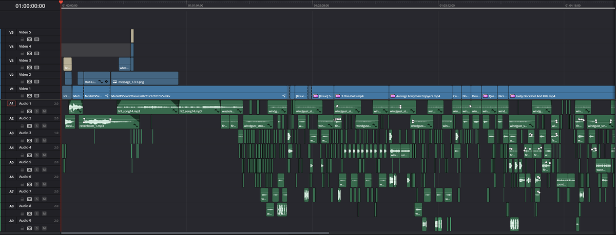Select the hl1_song14.mp3 audio clip
The width and height of the screenshot is (616, 235).
pos(148,108)
